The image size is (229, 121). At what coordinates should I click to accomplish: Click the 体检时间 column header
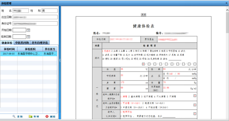pyautogui.click(x=9, y=49)
